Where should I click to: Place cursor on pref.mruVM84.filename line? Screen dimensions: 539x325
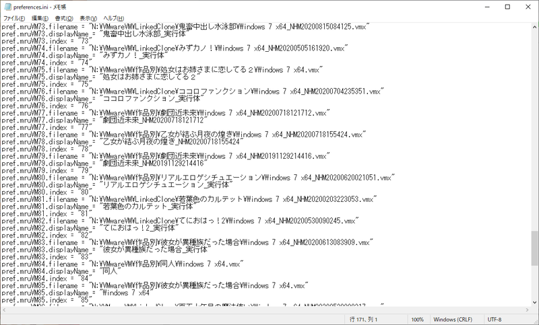(x=123, y=264)
